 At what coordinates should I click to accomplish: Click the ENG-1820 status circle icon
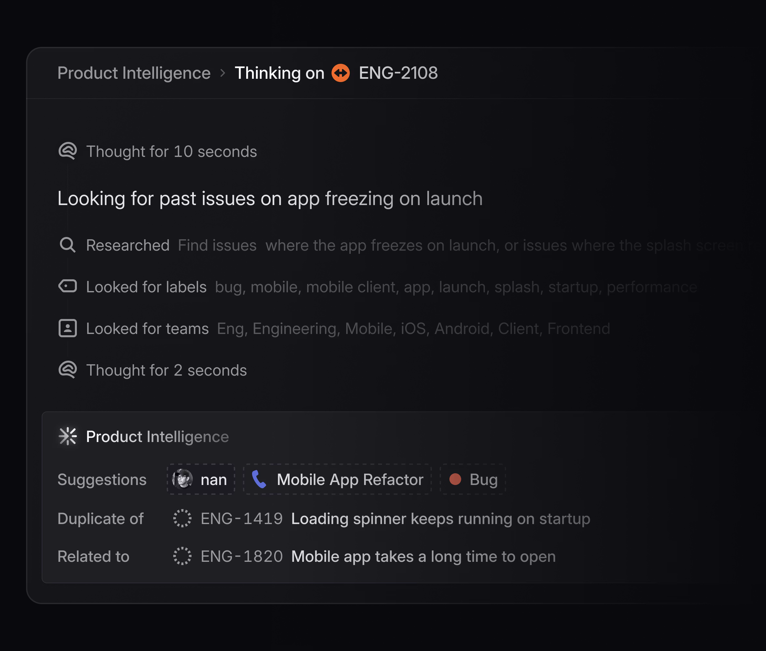coord(182,556)
